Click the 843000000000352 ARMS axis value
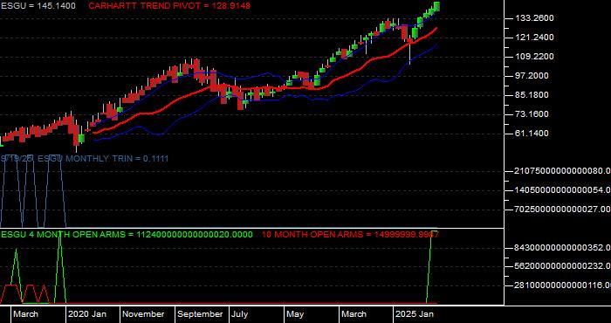 point(563,248)
